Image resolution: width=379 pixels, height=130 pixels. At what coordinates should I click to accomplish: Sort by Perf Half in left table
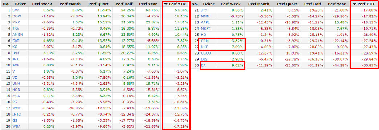coord(124,4)
